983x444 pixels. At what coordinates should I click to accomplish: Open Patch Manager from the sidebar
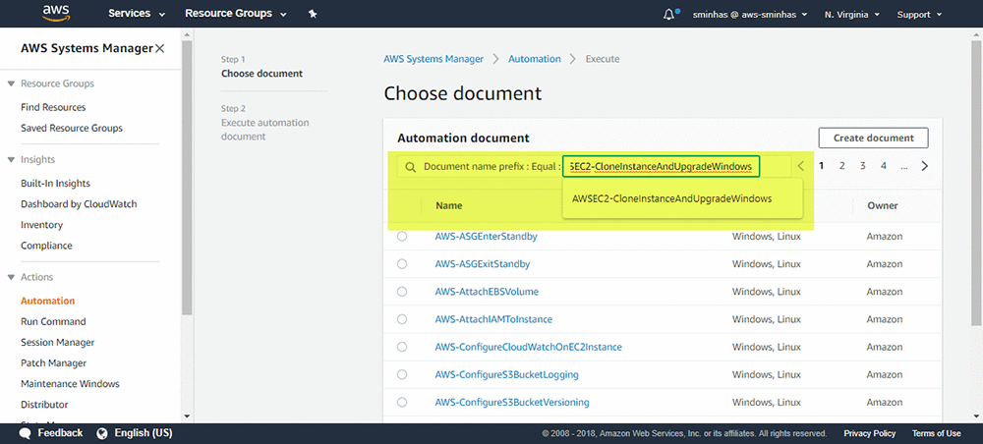point(53,363)
